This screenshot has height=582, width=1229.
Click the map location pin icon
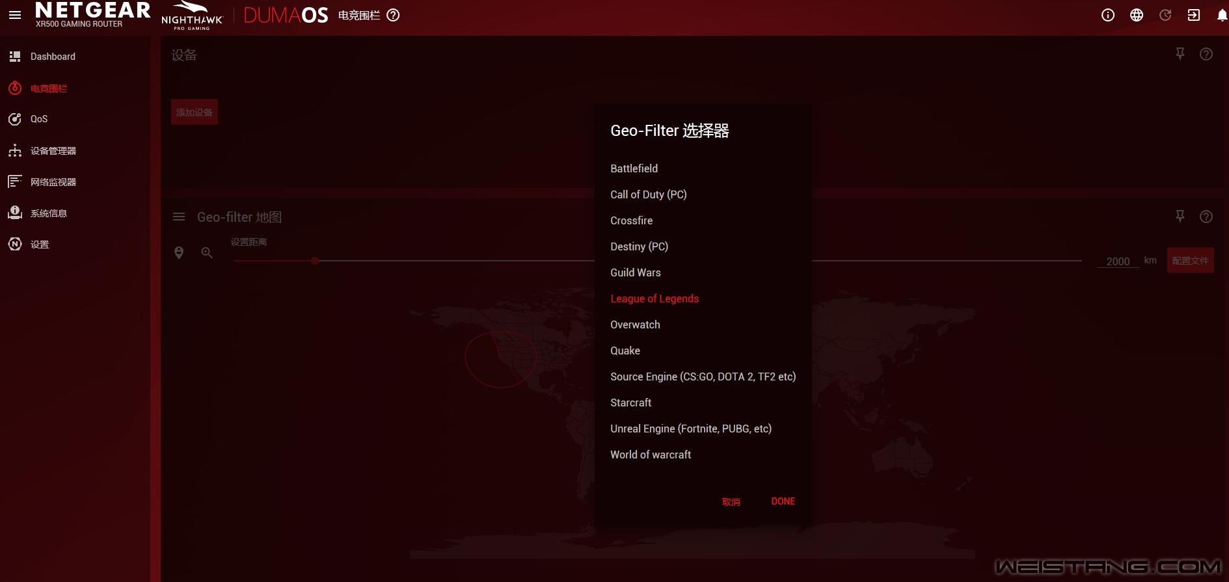tap(179, 253)
